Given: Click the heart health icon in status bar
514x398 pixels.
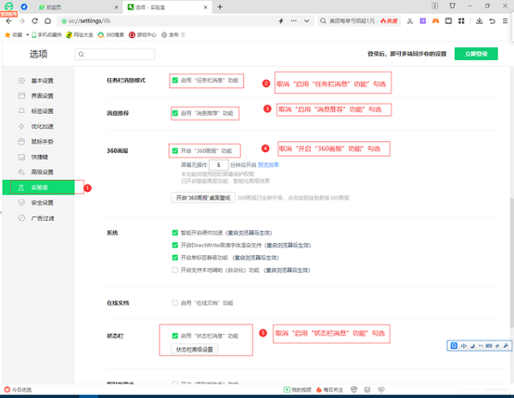Looking at the screenshot, I should [x=381, y=389].
